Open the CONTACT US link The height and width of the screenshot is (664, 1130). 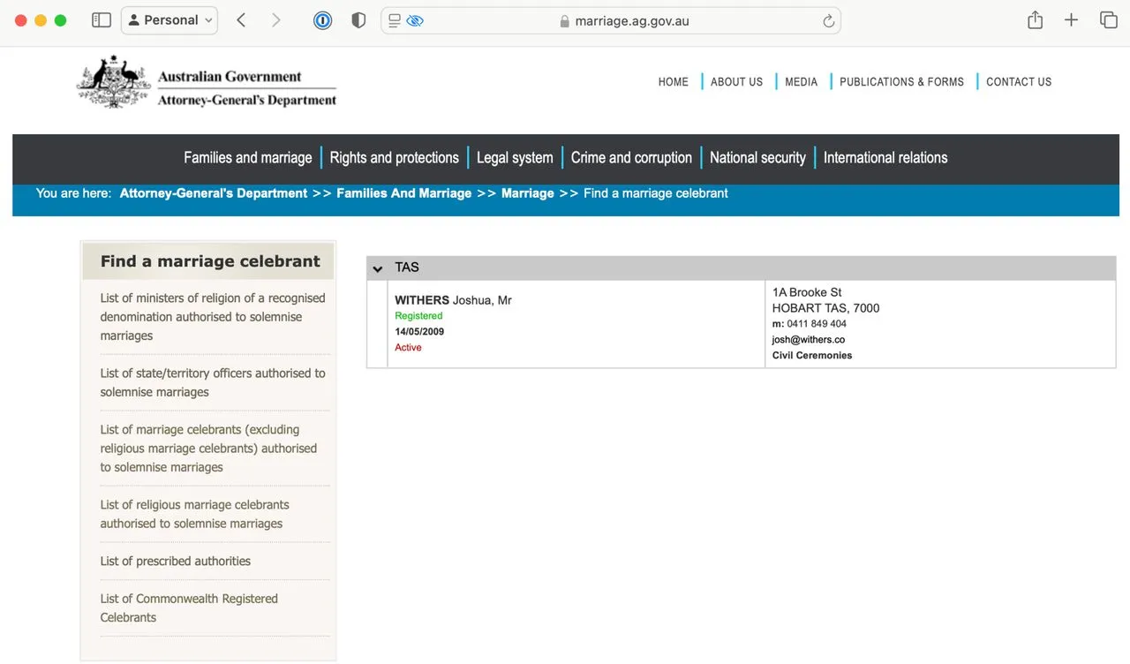click(1019, 81)
